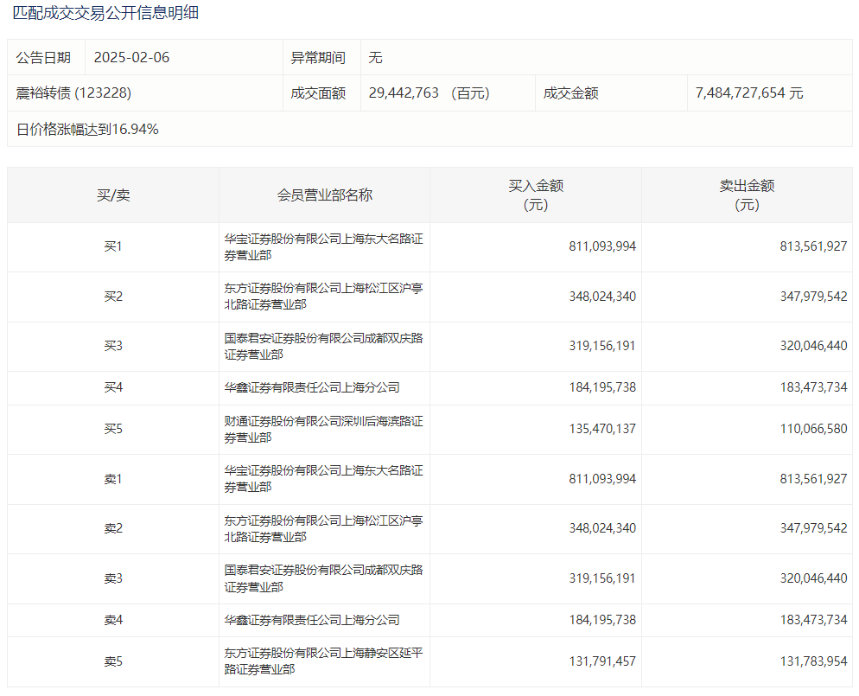
Task: Click the 日价格涨幅达到16.94% notice text
Action: coord(87,130)
